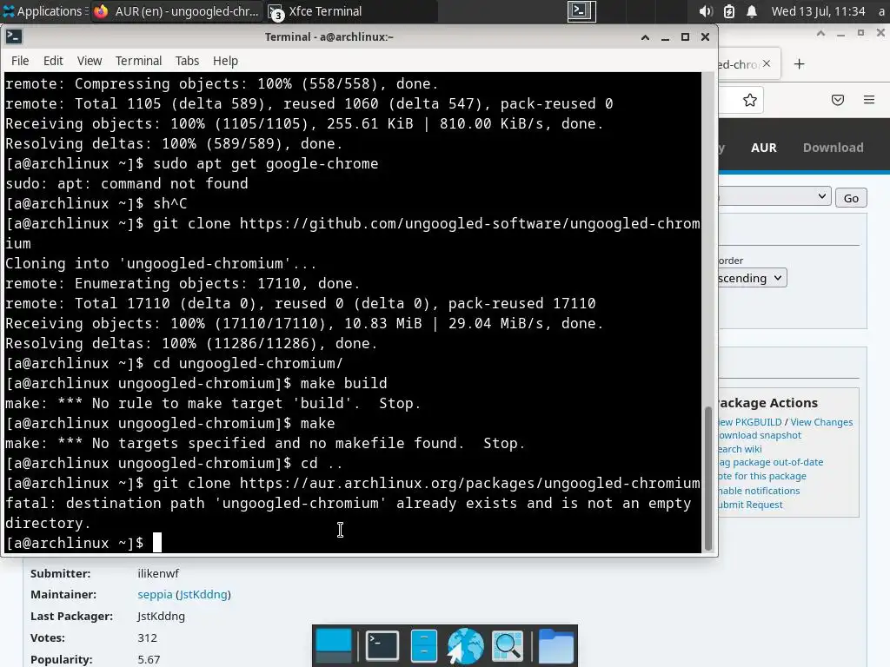Click the Download snapshot link
The width and height of the screenshot is (890, 667).
point(760,436)
